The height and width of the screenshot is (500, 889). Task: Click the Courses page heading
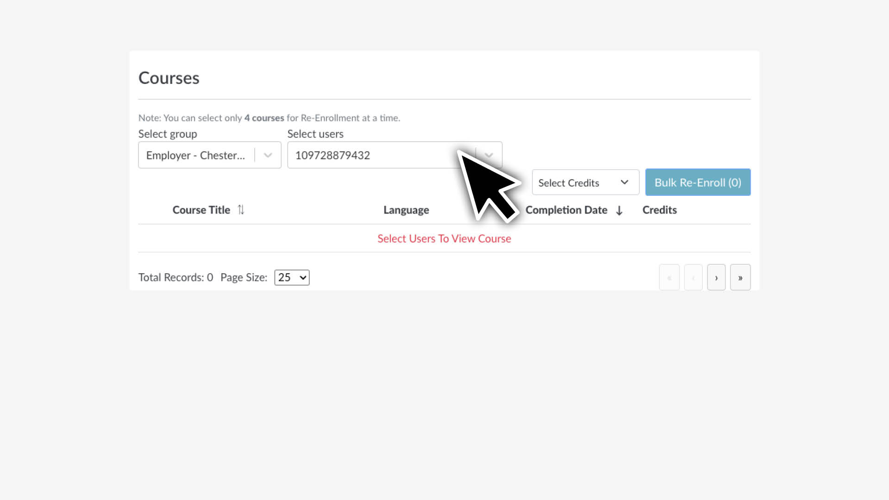pos(169,78)
